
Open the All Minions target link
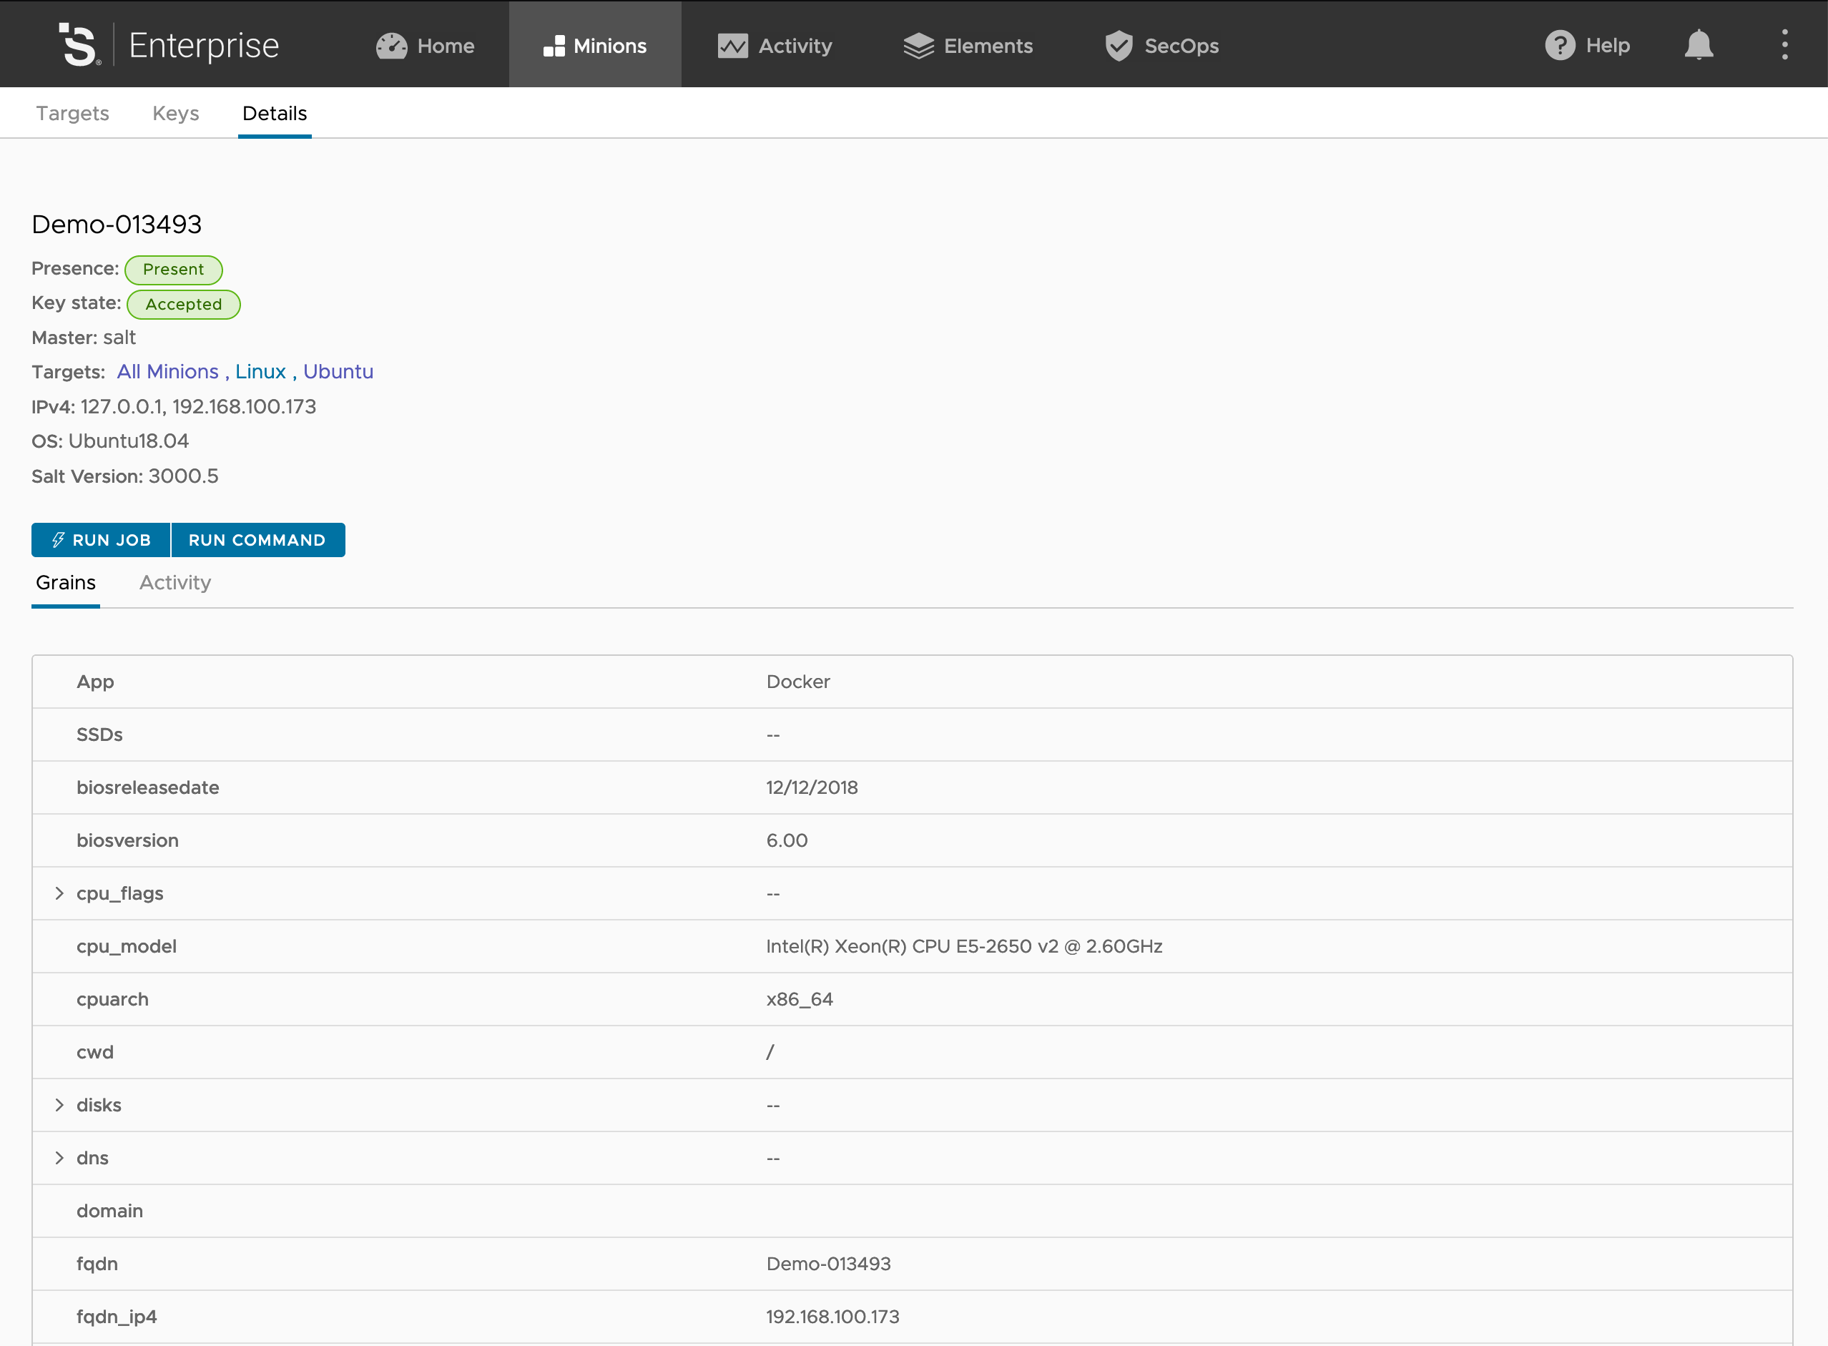pyautogui.click(x=168, y=371)
